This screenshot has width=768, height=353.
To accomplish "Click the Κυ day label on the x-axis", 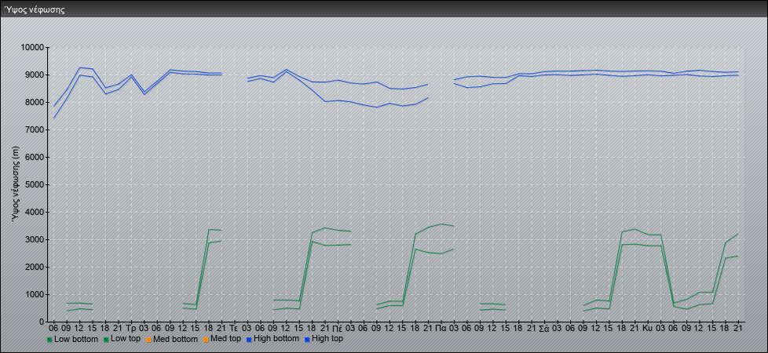I will (647, 327).
